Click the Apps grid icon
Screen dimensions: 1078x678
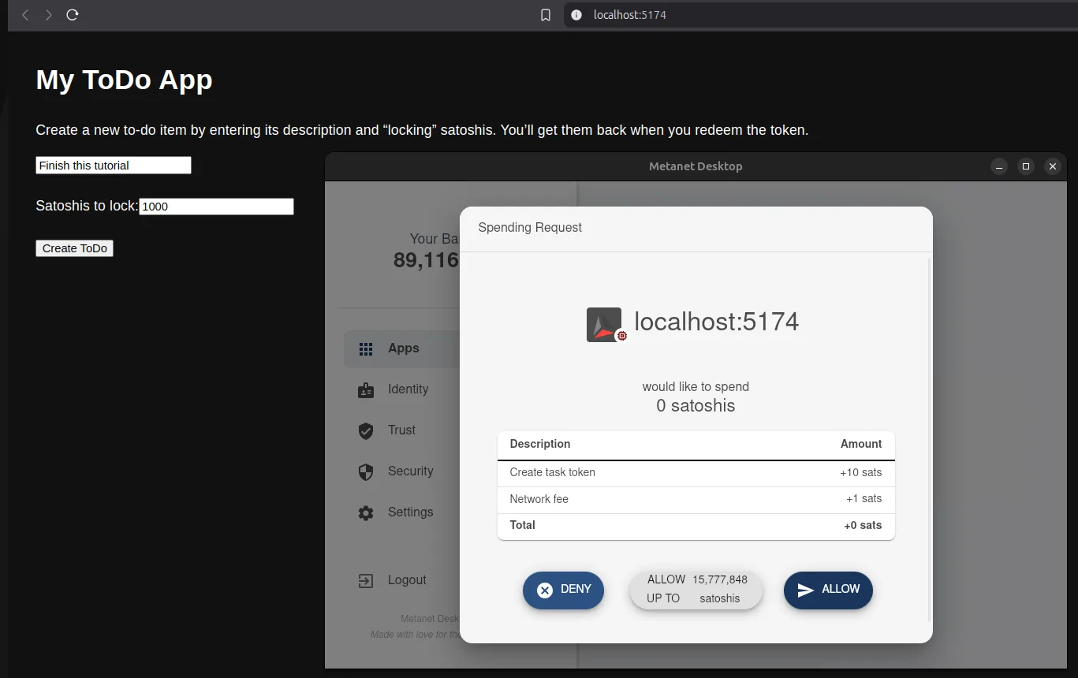click(366, 349)
